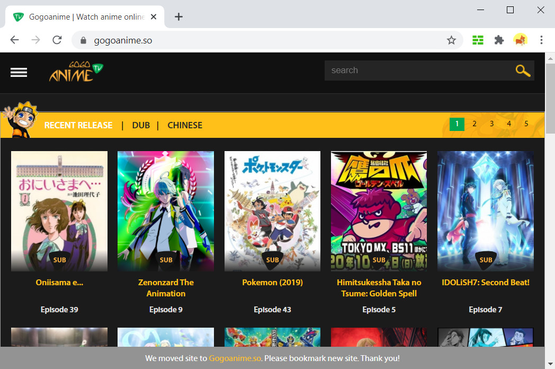
Task: Bookmark the page with the star icon
Action: point(452,39)
